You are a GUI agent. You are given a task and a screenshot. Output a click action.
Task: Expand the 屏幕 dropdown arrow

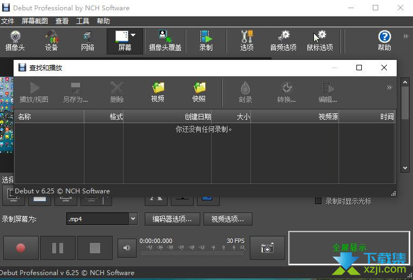click(x=133, y=35)
